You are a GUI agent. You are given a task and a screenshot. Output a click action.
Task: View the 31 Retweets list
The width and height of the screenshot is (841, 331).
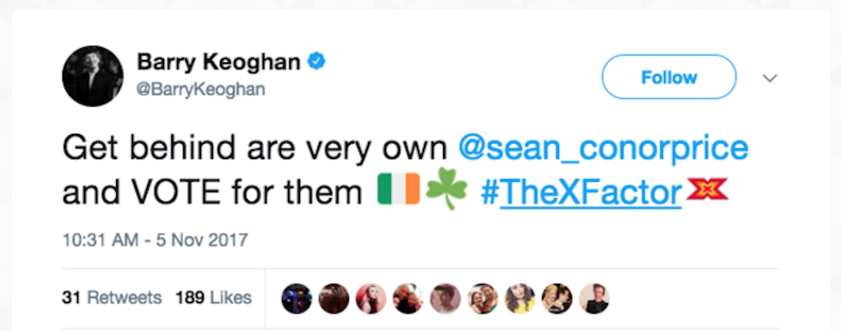[112, 298]
